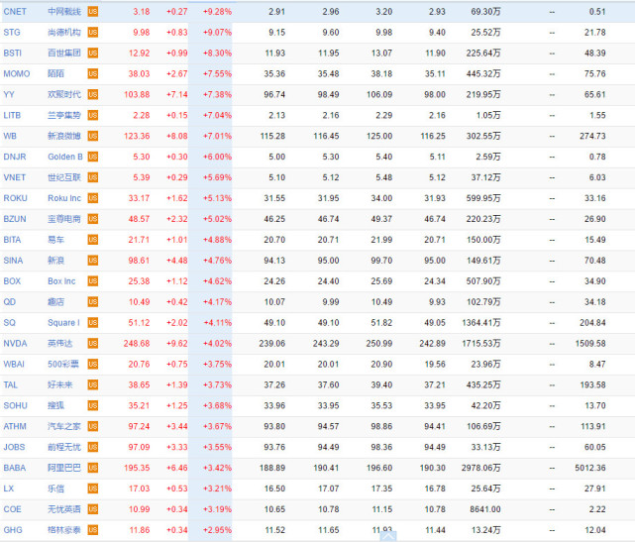Select the +9.28% change in CNET row
635x542 pixels.
pyautogui.click(x=218, y=12)
